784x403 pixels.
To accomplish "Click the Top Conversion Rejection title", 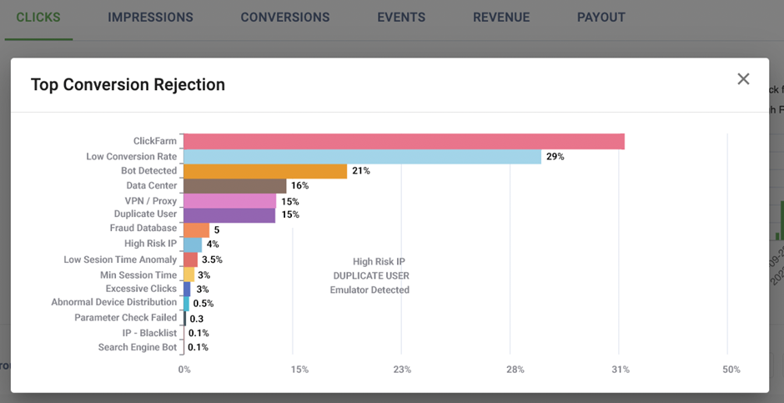I will (x=128, y=84).
